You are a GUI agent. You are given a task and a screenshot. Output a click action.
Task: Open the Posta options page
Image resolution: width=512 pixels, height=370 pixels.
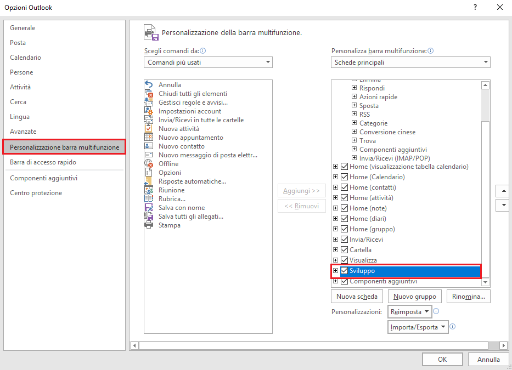click(x=64, y=42)
